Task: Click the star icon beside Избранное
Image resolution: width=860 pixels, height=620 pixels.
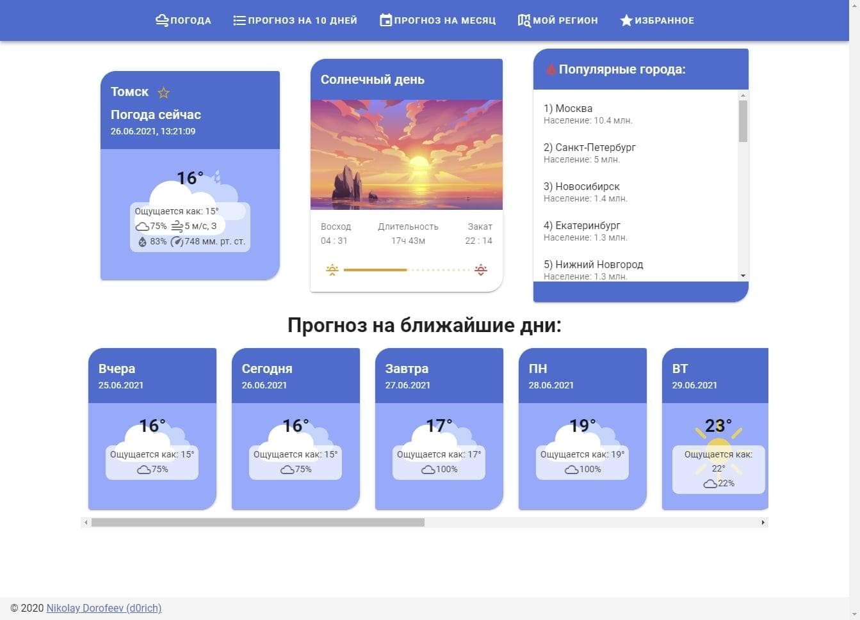Action: (x=626, y=20)
